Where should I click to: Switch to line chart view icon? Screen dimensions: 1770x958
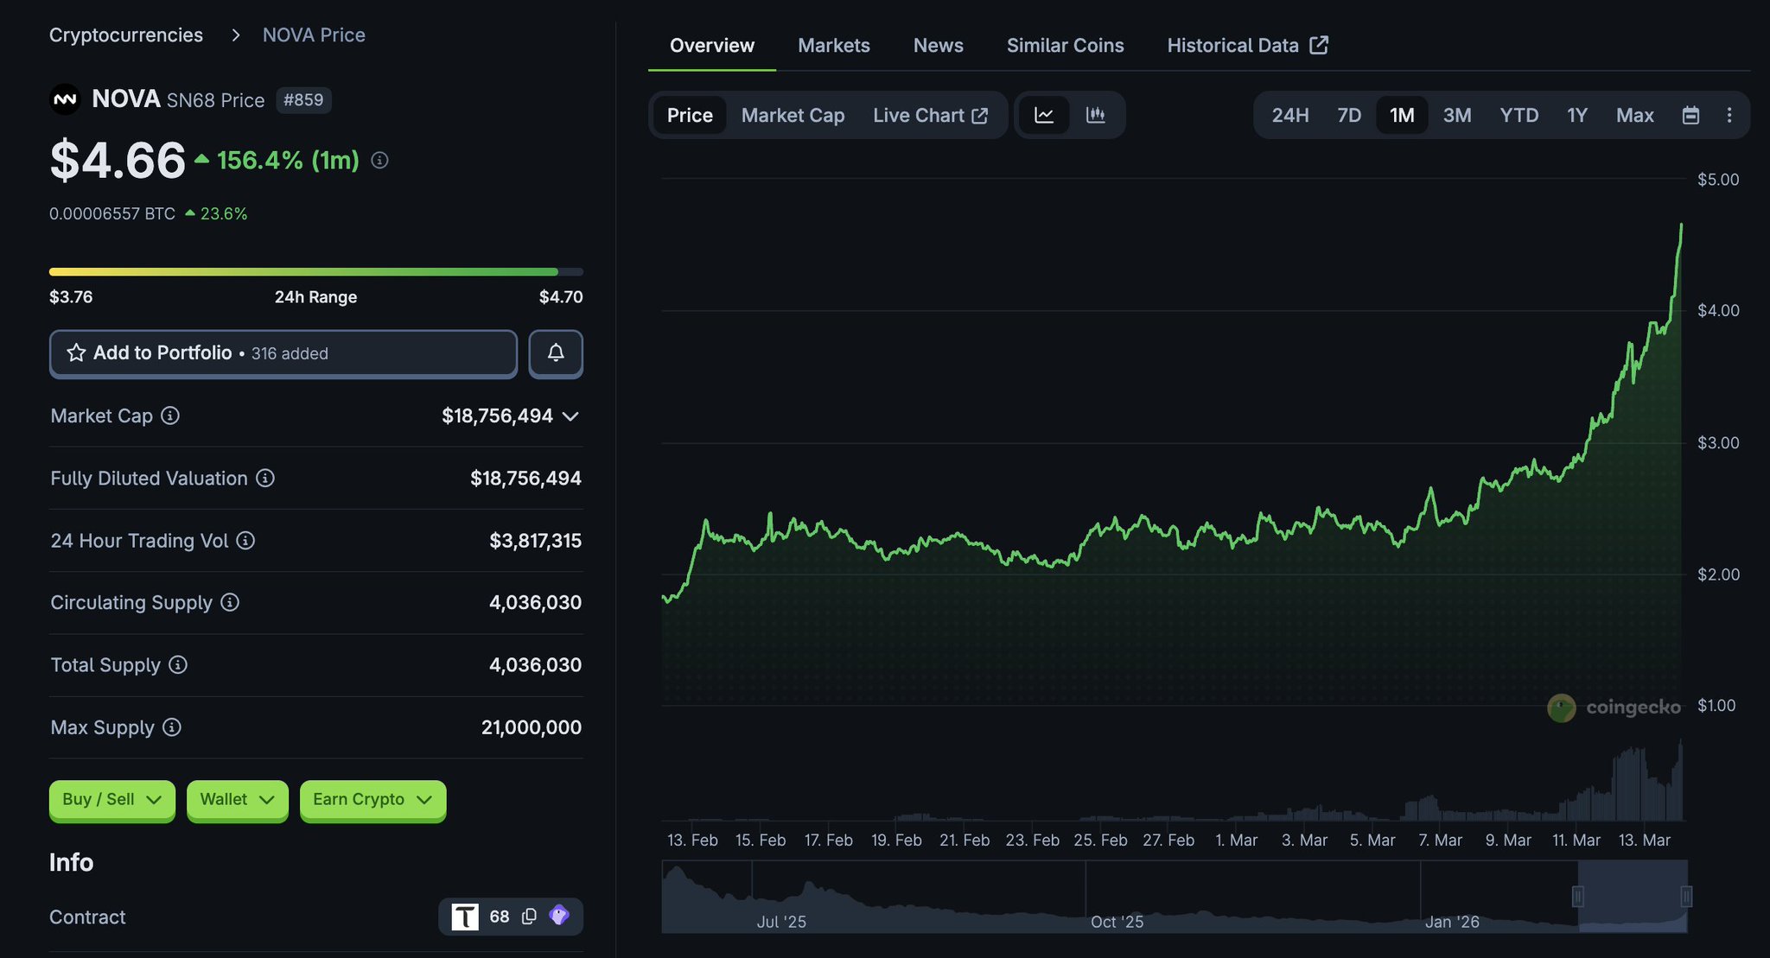[x=1044, y=115]
